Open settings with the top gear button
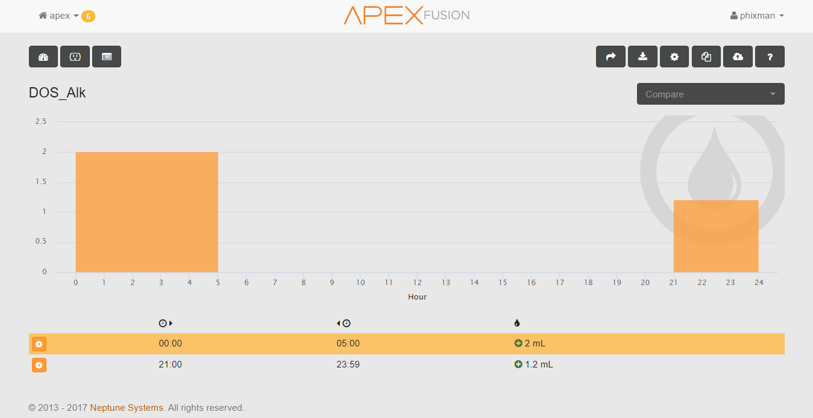Viewport: 813px width, 418px height. click(674, 57)
